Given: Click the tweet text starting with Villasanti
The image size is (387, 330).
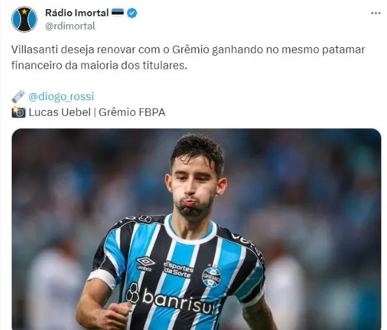Looking at the screenshot, I should (x=188, y=58).
